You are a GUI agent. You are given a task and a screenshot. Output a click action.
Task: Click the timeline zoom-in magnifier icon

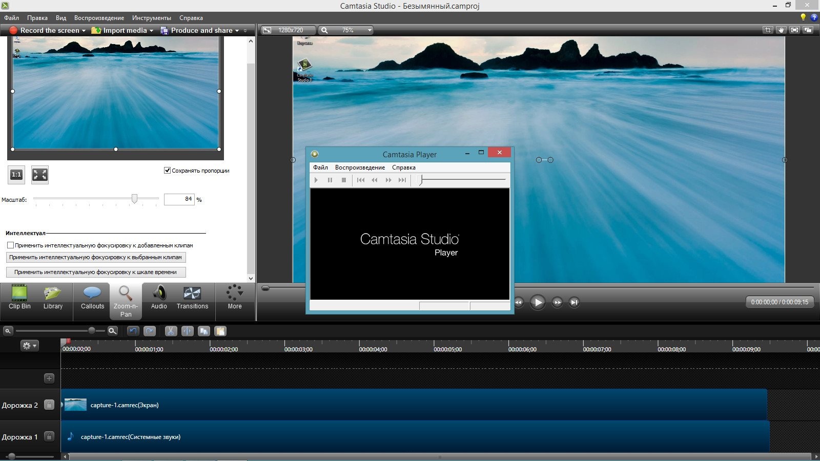(x=113, y=331)
